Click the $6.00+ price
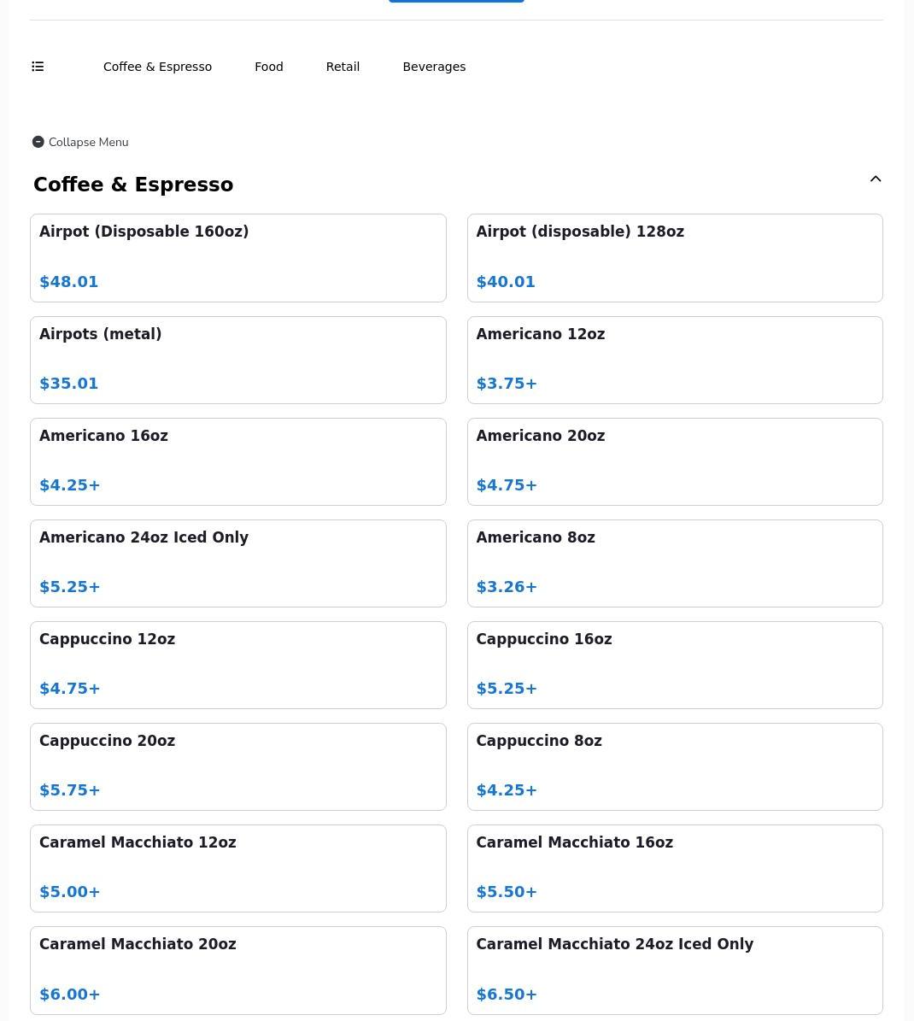 70,995
